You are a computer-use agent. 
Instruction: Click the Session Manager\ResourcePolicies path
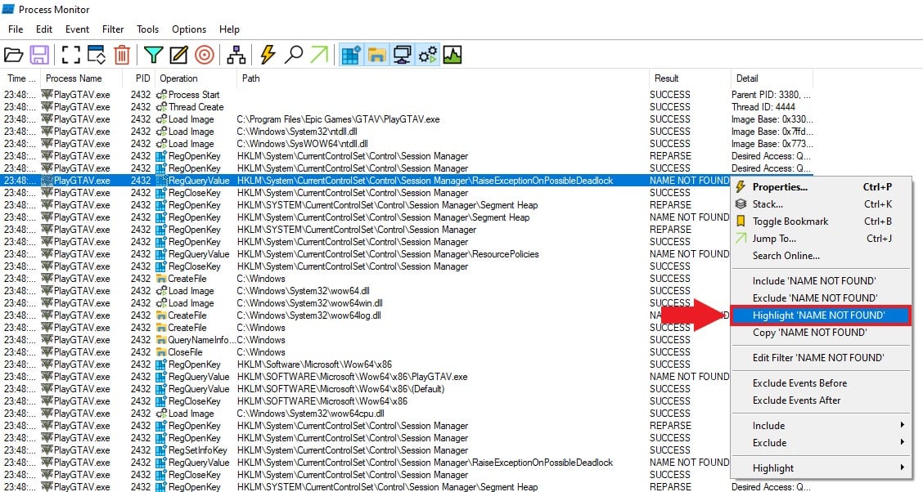pyautogui.click(x=388, y=254)
